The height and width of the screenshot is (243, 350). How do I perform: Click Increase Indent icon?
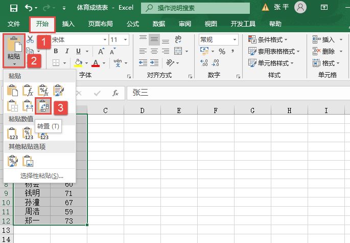click(154, 63)
